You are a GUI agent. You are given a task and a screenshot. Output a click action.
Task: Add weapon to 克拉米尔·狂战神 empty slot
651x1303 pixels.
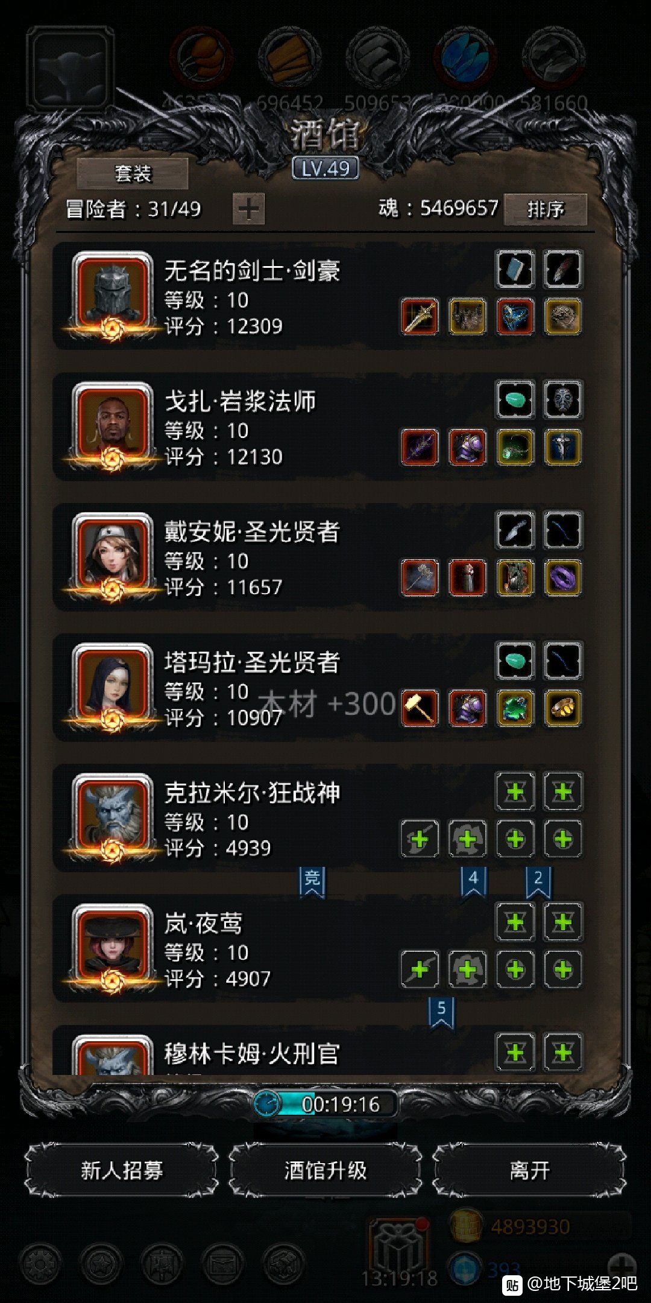click(x=420, y=839)
